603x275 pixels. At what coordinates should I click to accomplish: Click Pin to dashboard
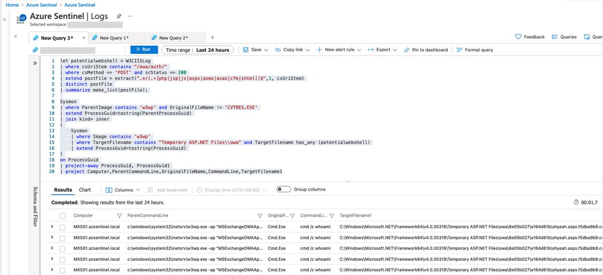pos(425,50)
